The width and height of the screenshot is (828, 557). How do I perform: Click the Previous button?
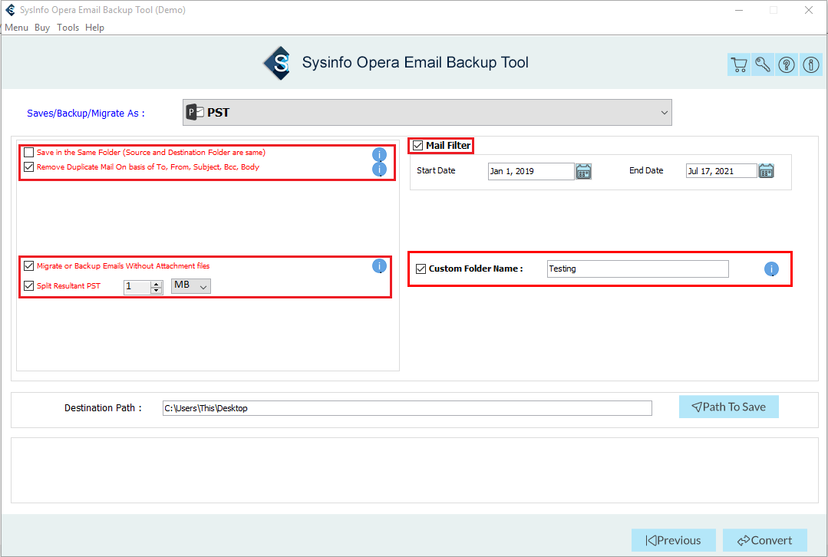click(x=673, y=540)
